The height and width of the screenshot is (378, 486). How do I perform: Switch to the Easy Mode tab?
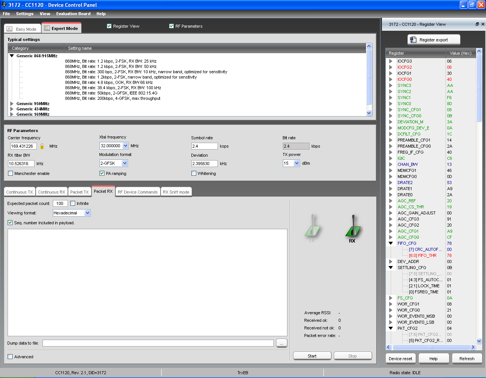point(22,29)
